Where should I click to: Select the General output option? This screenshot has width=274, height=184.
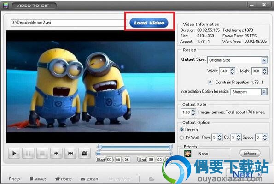(x=182, y=130)
